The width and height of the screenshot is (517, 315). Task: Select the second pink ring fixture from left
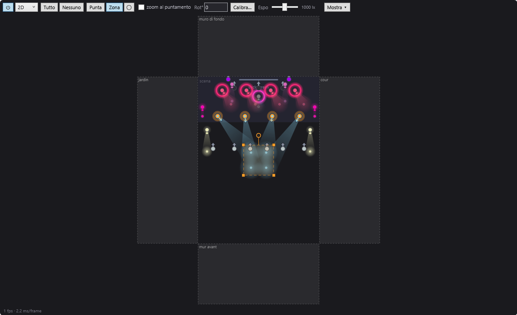click(247, 90)
